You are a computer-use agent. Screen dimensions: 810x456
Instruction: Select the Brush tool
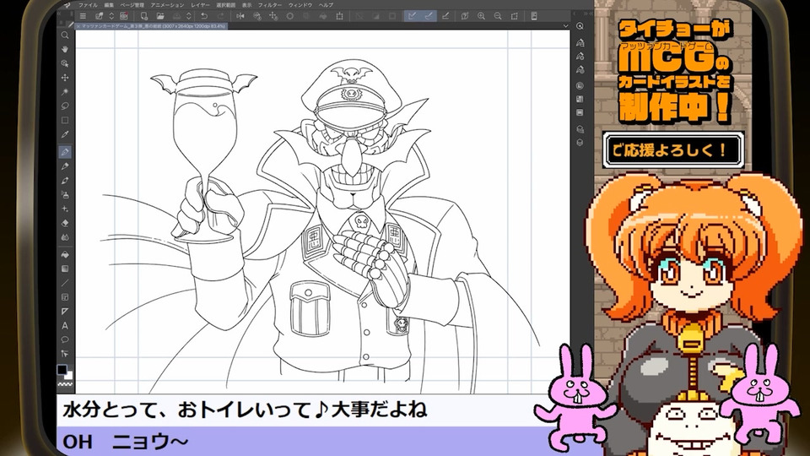tap(65, 181)
